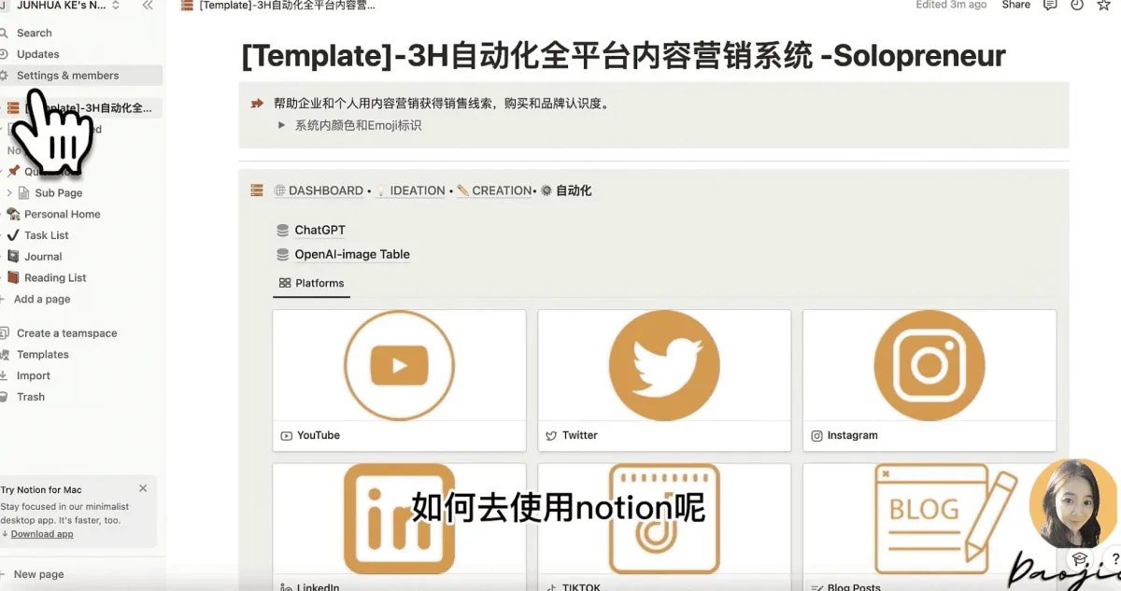The image size is (1121, 591).
Task: Open Settings & members
Action: 67,76
